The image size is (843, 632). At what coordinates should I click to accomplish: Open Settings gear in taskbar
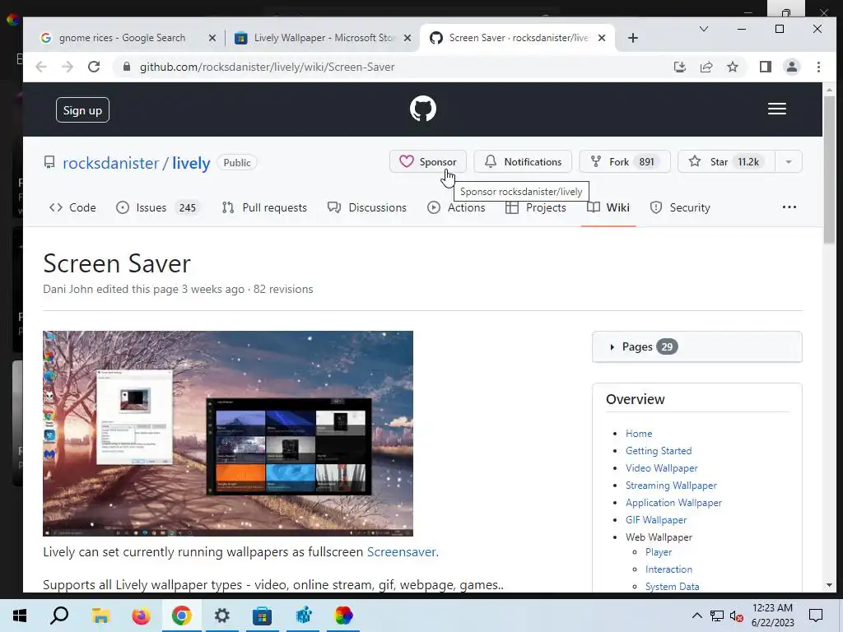(x=221, y=616)
